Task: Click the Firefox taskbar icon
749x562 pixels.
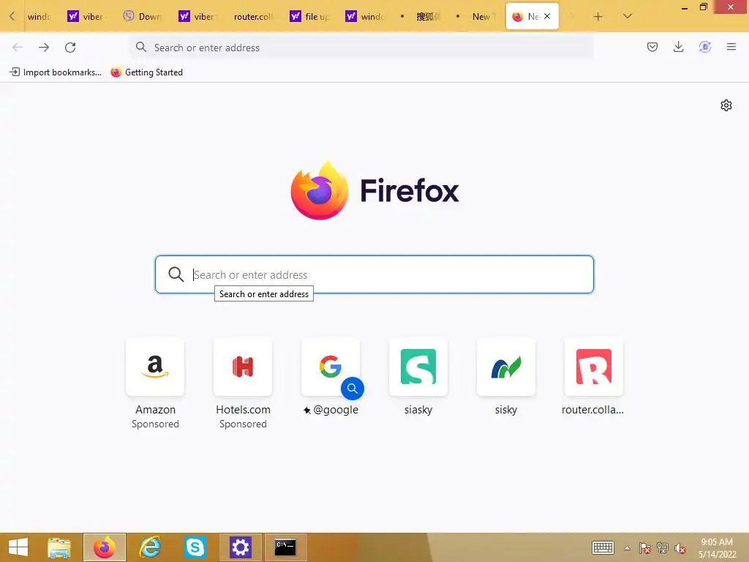Action: click(104, 547)
